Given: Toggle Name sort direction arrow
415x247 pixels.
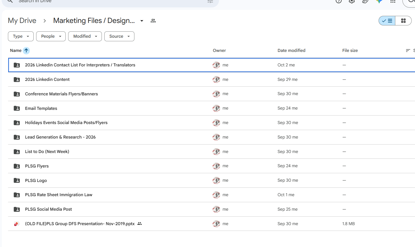Looking at the screenshot, I should coord(26,51).
